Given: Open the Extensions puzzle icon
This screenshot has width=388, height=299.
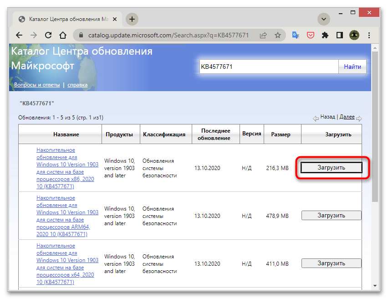Looking at the screenshot, I should coord(325,35).
